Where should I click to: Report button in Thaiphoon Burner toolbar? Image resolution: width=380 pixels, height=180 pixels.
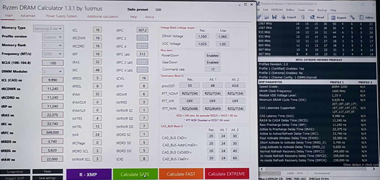(338, 17)
